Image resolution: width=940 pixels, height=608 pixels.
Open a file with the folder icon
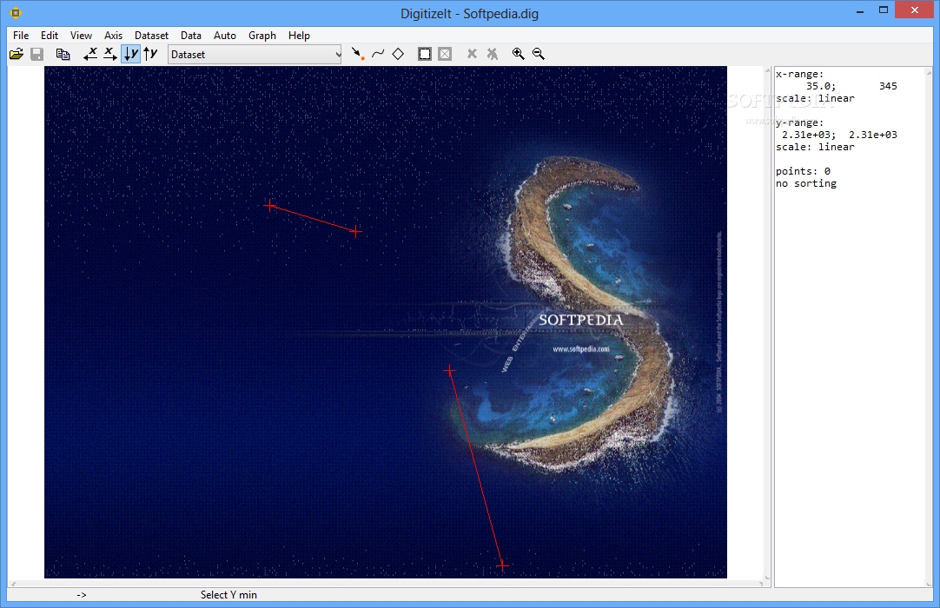[x=17, y=54]
